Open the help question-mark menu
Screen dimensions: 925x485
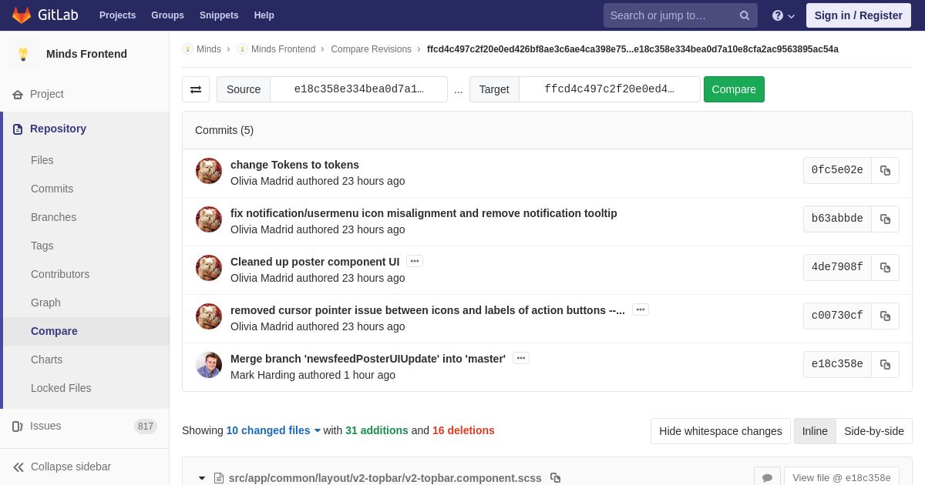pyautogui.click(x=783, y=15)
